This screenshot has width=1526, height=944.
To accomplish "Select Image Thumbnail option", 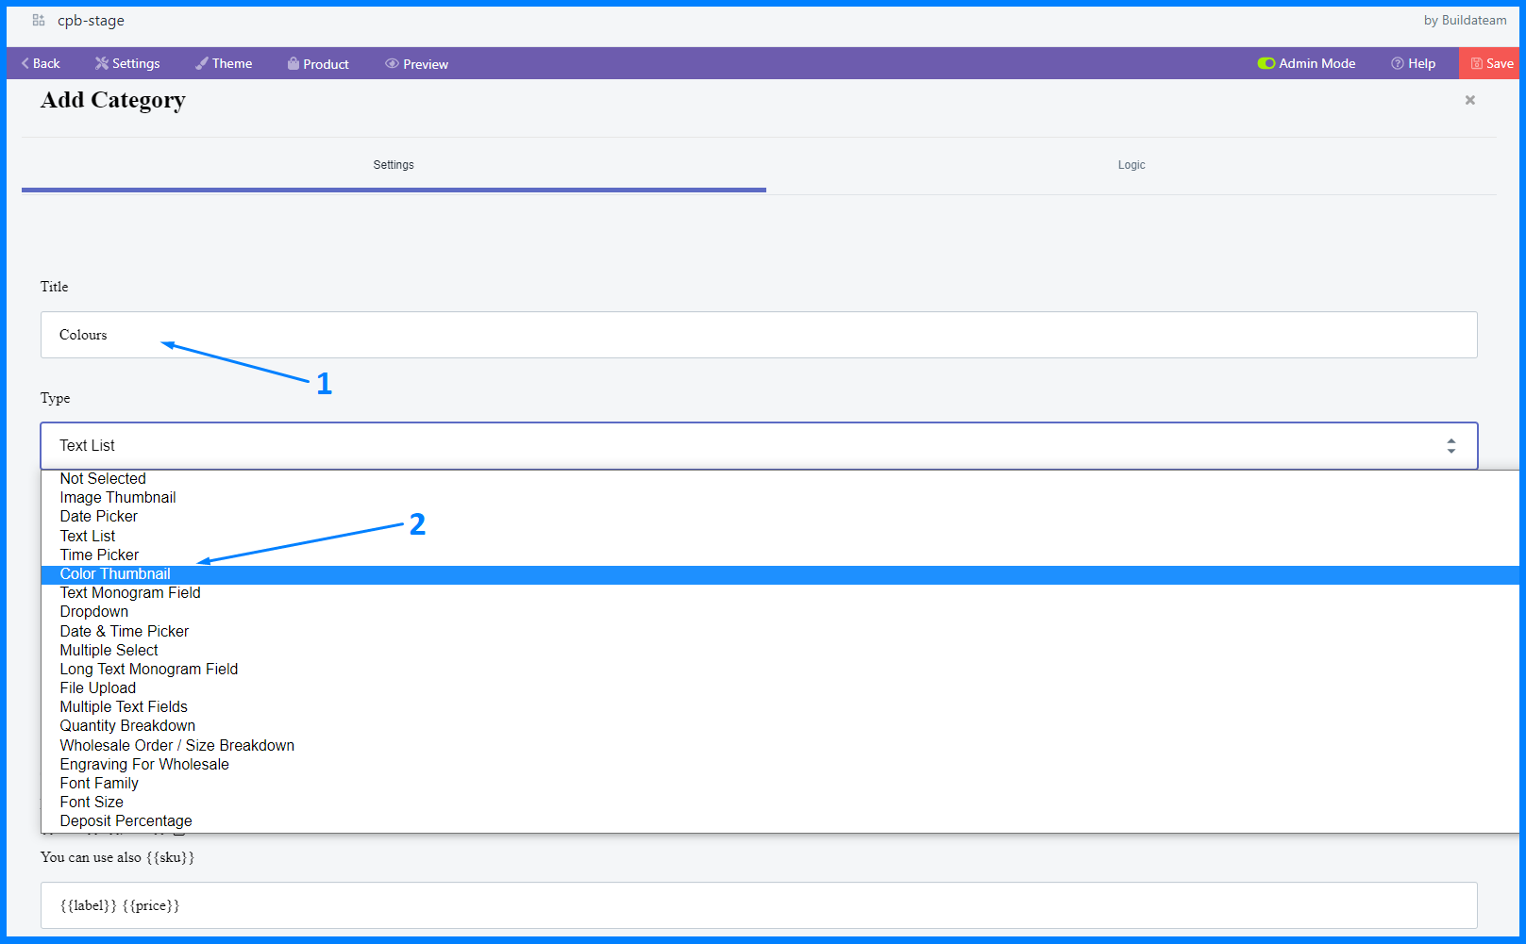I will (x=780, y=498).
